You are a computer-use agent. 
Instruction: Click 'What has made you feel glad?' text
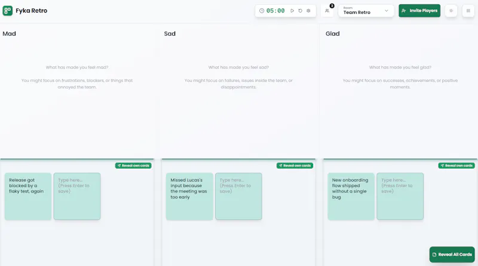400,68
